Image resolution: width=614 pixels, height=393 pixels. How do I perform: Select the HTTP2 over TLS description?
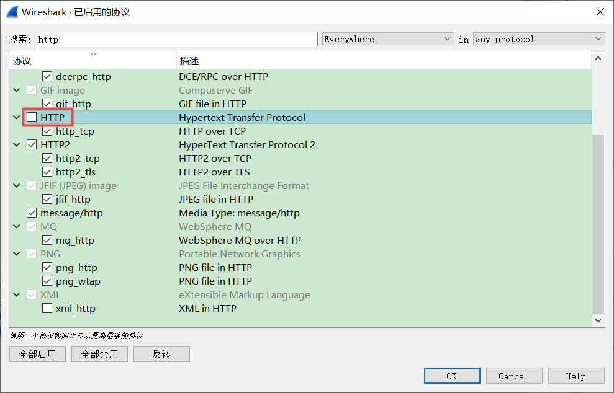click(214, 172)
